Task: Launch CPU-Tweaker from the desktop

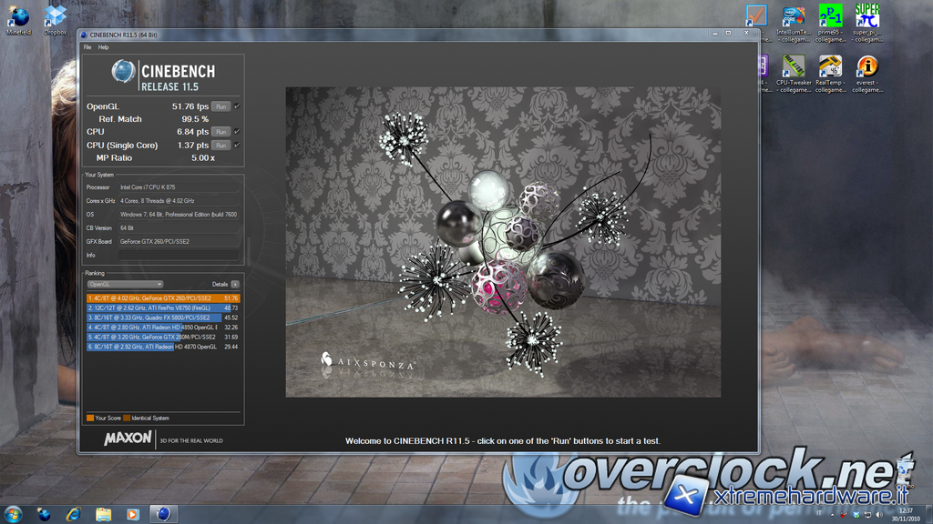Action: pyautogui.click(x=794, y=69)
